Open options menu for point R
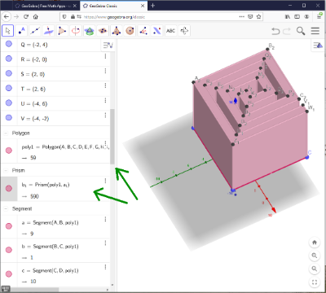Image resolution: width=326 pixels, height=293 pixels. 105,56
